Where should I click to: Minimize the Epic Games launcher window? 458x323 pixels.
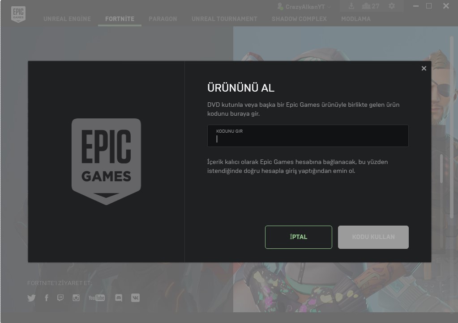click(x=415, y=6)
